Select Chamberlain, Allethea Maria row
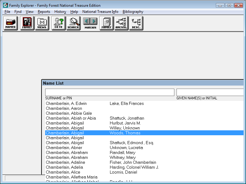Viewport: 246px width, 184px height. (x=144, y=177)
